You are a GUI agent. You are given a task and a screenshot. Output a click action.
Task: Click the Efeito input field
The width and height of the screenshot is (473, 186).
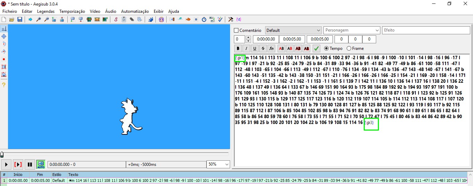tap(426, 30)
